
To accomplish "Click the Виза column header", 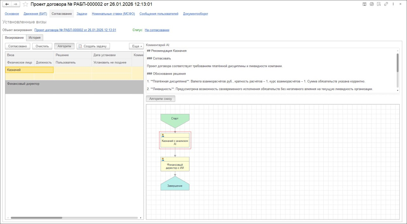I will 29,55.
